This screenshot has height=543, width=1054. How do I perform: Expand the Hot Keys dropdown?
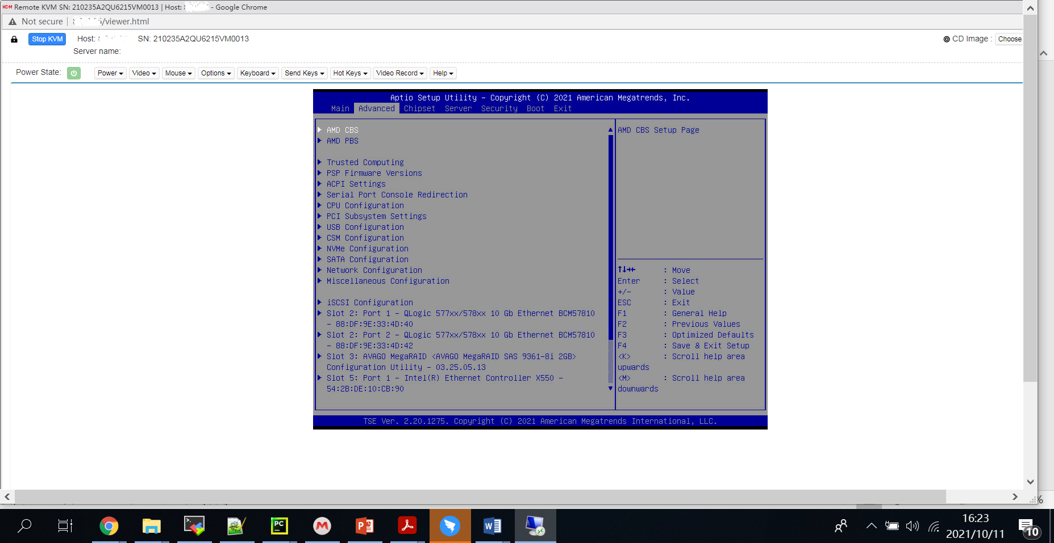tap(350, 73)
